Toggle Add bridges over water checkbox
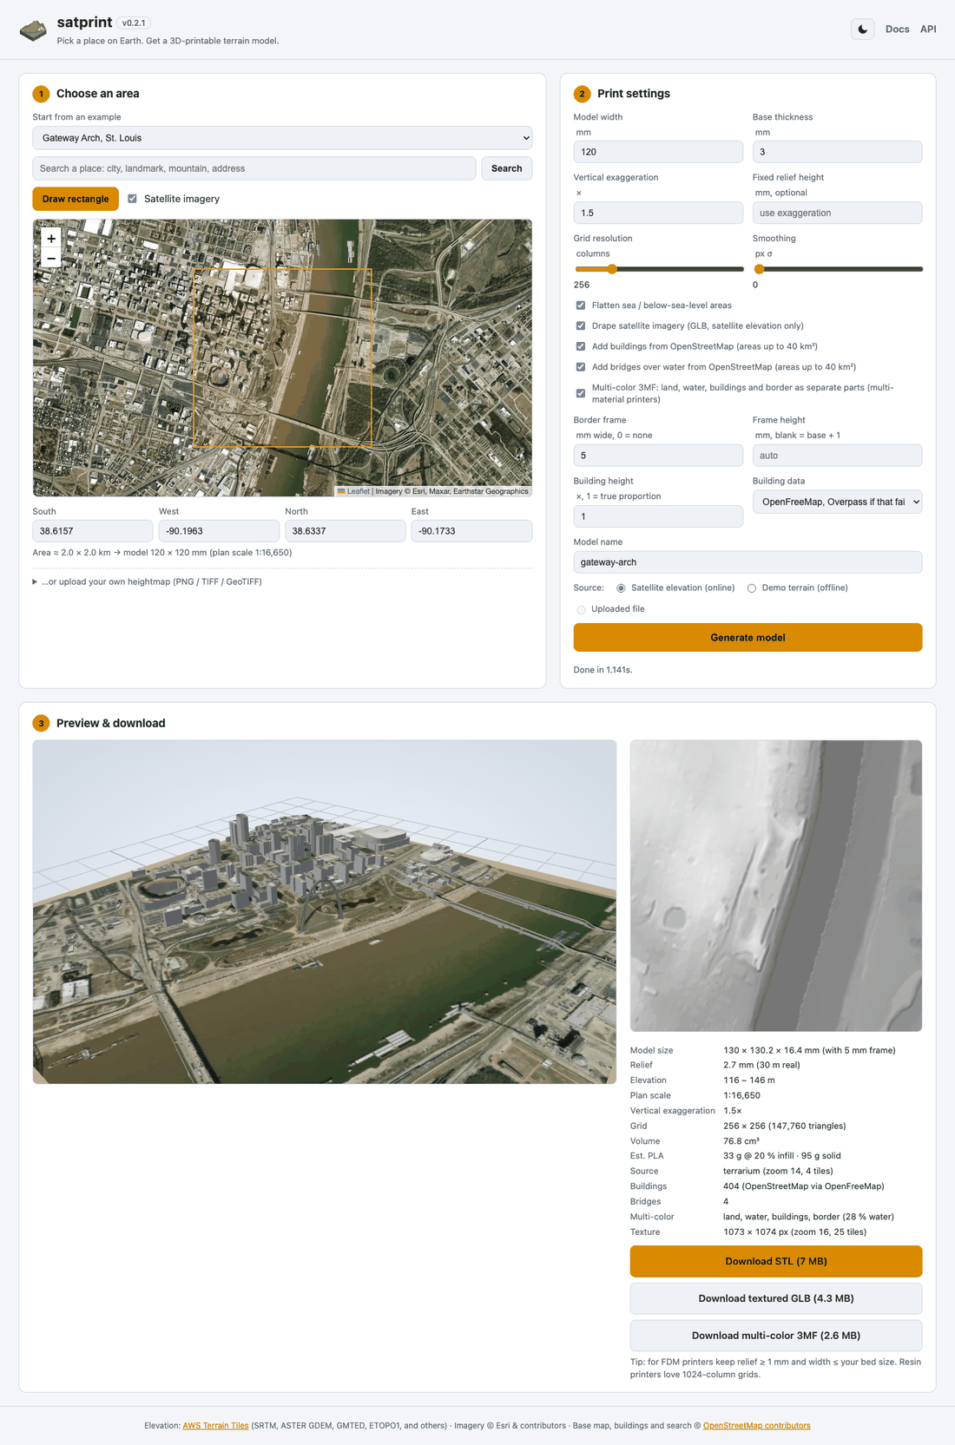This screenshot has height=1445, width=955. [x=581, y=367]
